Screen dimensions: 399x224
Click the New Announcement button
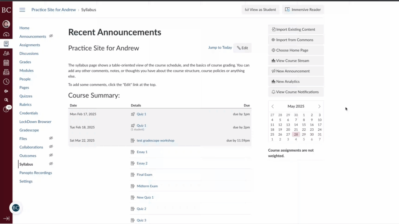coord(295,71)
